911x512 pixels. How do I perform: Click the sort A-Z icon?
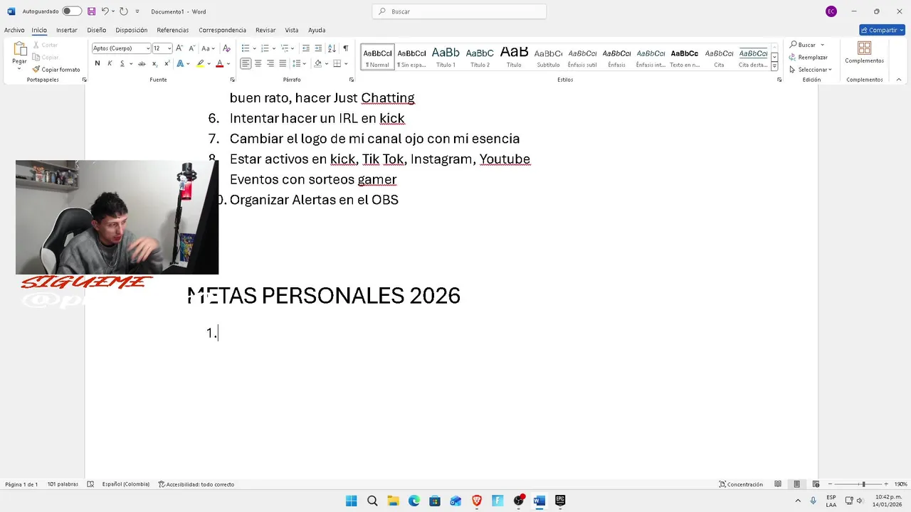coord(332,48)
